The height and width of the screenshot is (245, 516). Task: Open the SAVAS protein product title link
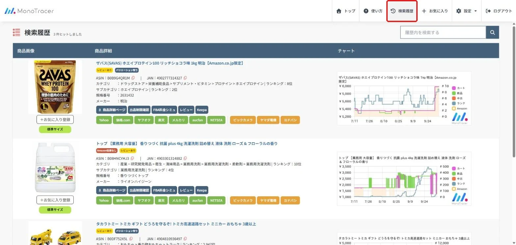pos(170,63)
